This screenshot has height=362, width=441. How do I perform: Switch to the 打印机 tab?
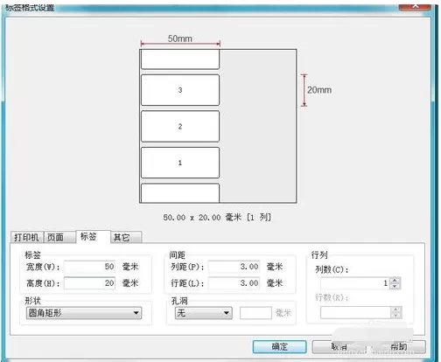click(x=27, y=237)
